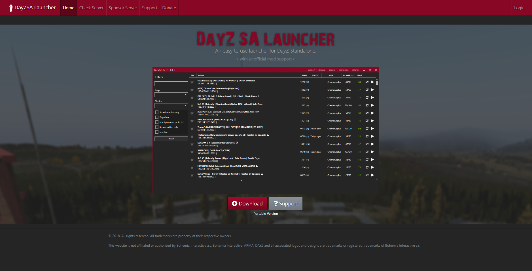
Task: Open the Portable Version link
Action: tap(266, 214)
